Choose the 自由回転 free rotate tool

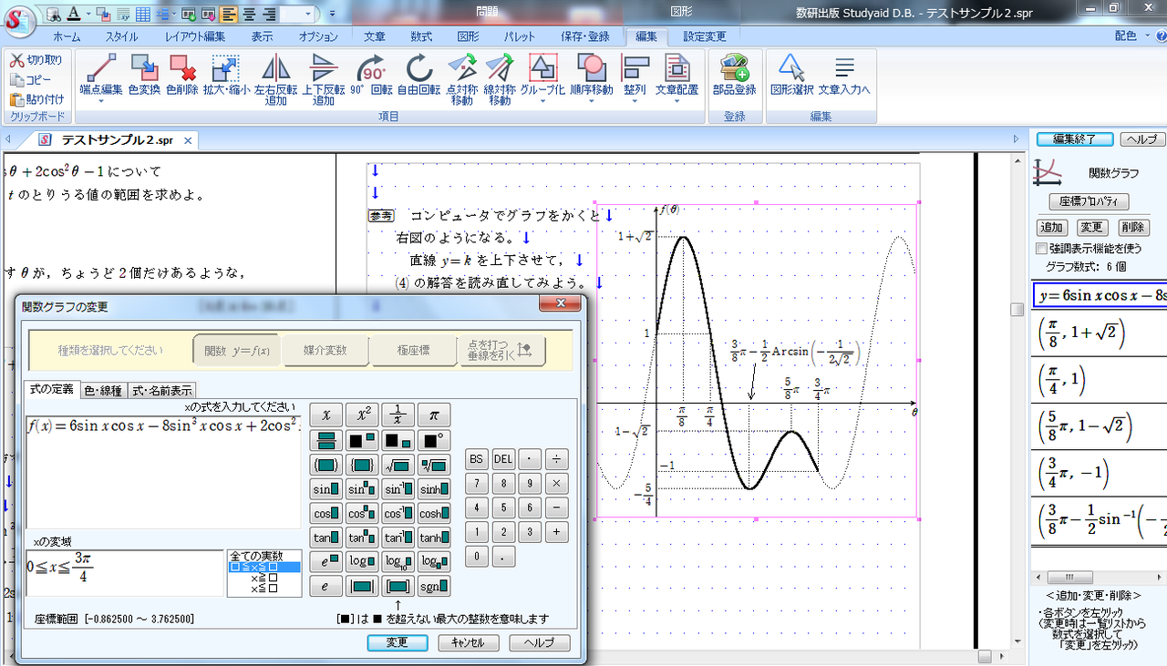(x=419, y=73)
